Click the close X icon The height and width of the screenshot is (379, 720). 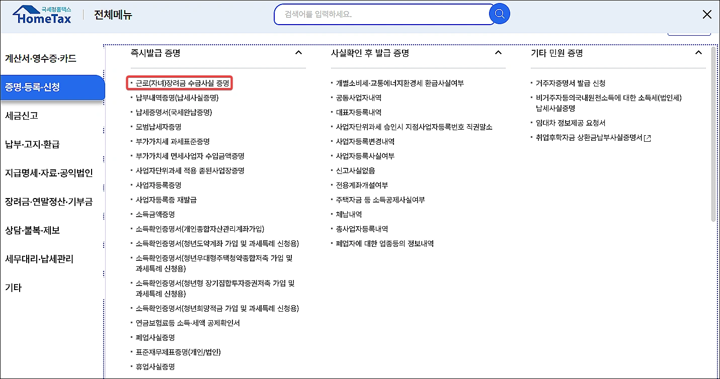click(x=707, y=14)
